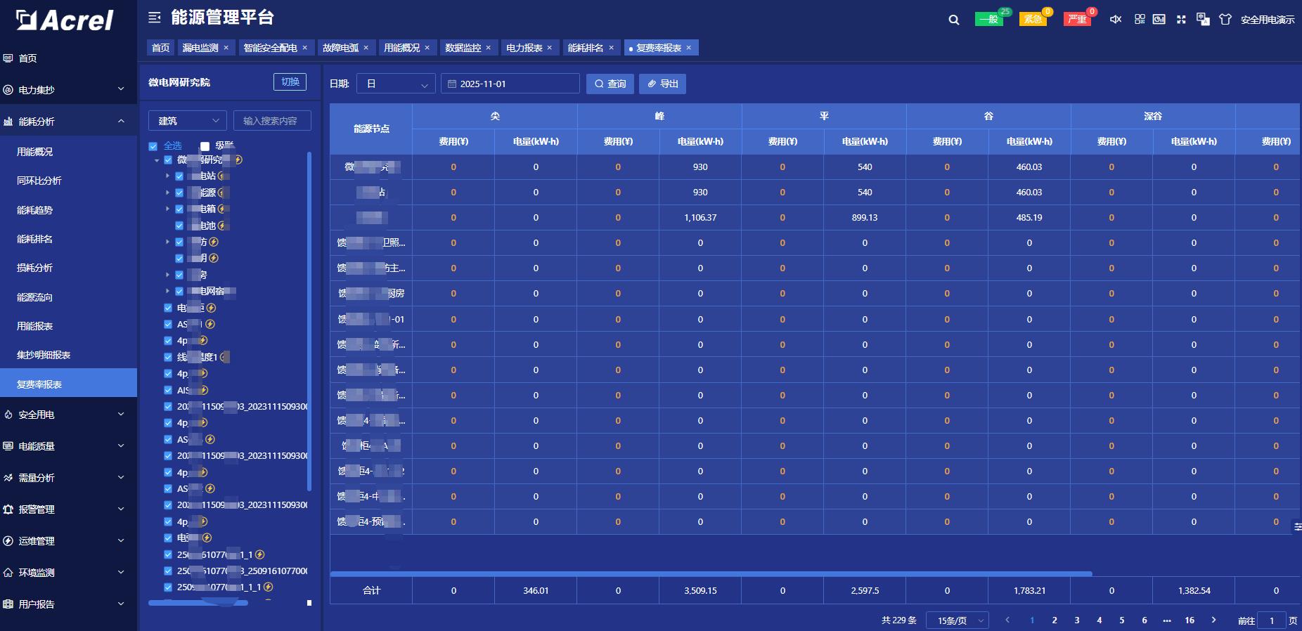Open the QR code icon
The width and height of the screenshot is (1302, 631).
coord(1140,20)
